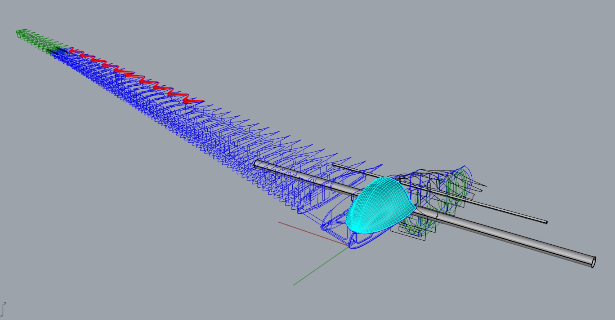Select the thin gray rod's right end
The image size is (615, 320).
[546, 222]
